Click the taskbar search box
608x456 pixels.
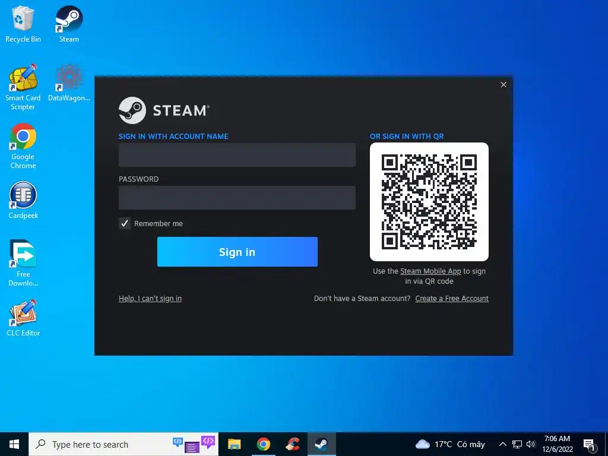point(123,444)
